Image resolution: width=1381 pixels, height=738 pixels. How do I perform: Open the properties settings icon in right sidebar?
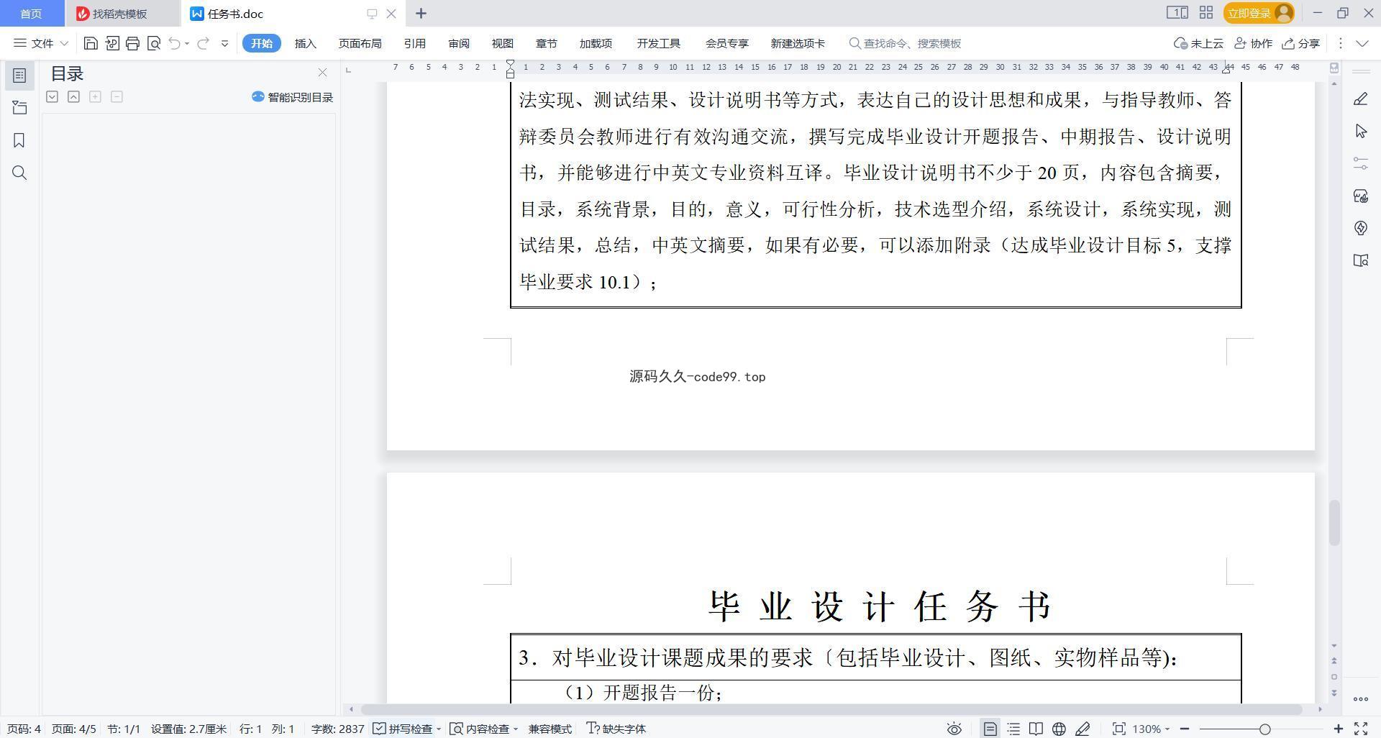[1360, 163]
